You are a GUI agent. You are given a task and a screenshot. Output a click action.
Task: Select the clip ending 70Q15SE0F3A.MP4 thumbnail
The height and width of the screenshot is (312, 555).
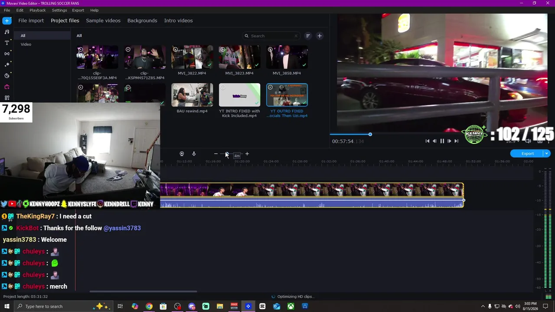coord(97,57)
